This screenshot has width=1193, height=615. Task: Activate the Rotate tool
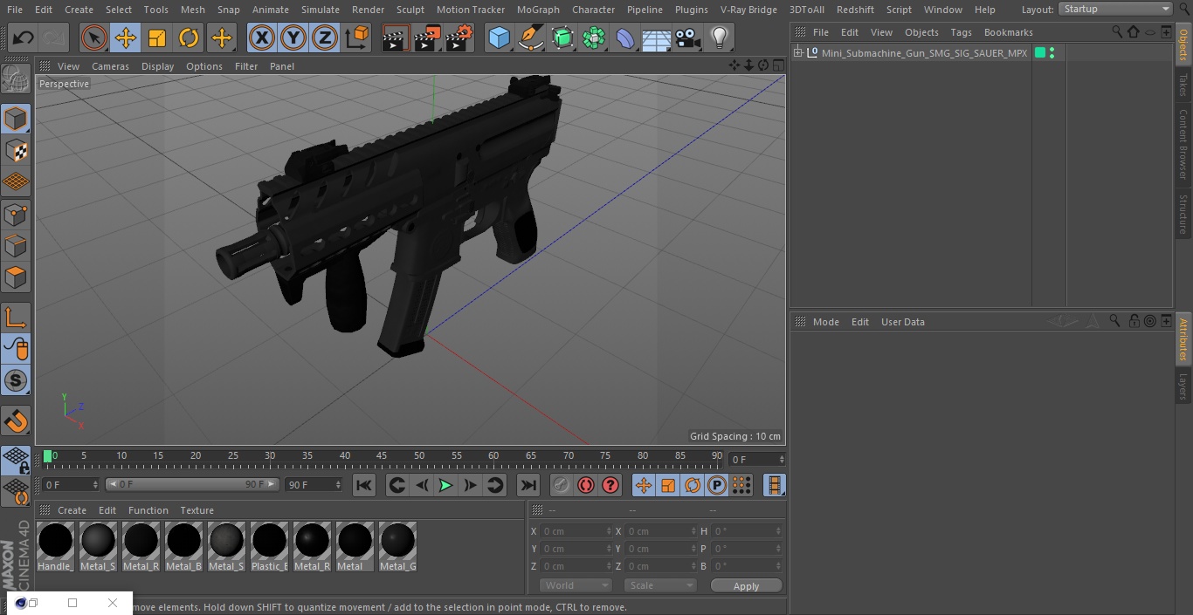click(x=189, y=38)
